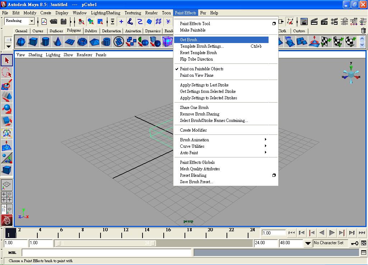
Task: Select single perspective view layout icon
Action: 7,185
